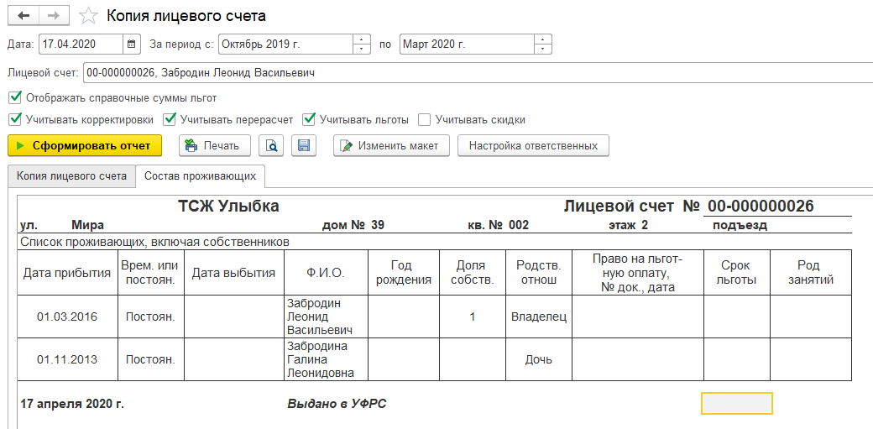The width and height of the screenshot is (873, 429).
Task: Click 'кв. № 002' in address line
Action: 499,225
